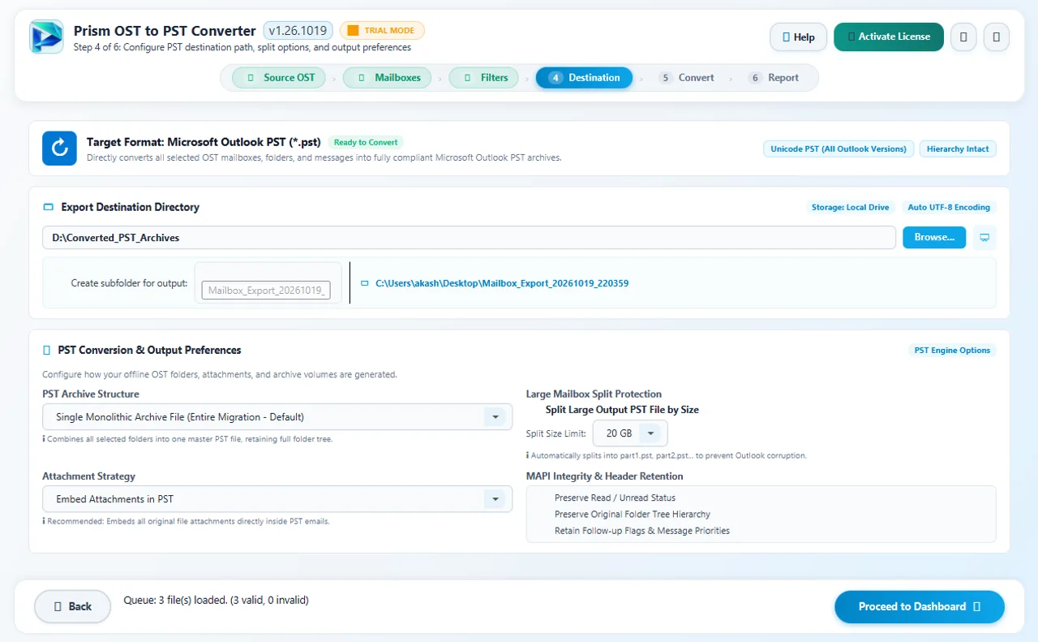
Task: Click the Ready to Convert status label
Action: pyautogui.click(x=366, y=142)
